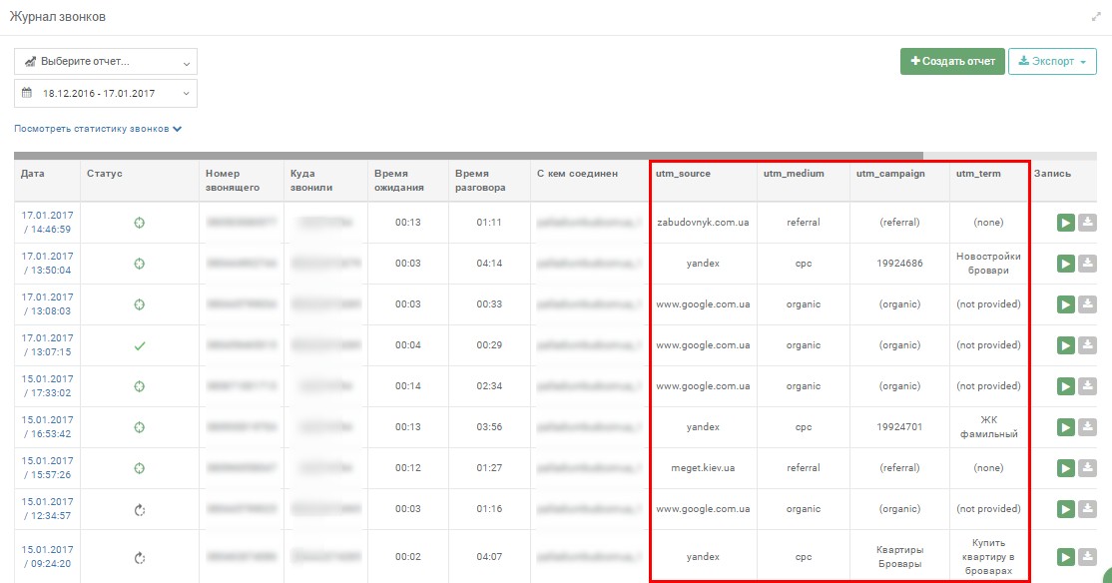Click checkmark status of 17.01.2017 13:07:15 call
This screenshot has width=1112, height=583.
coord(140,345)
